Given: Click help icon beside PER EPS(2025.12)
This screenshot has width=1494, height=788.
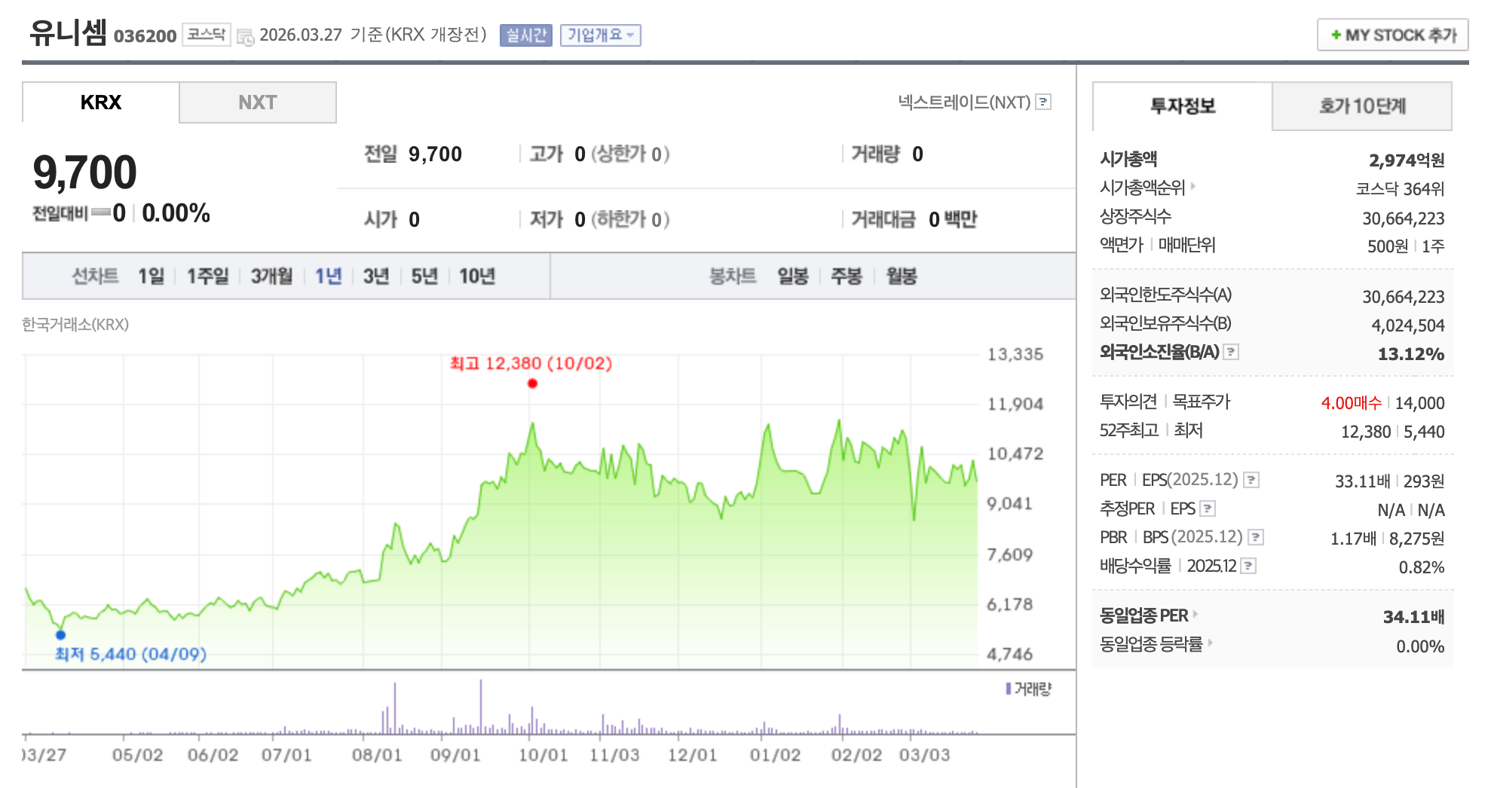Looking at the screenshot, I should point(1251,480).
